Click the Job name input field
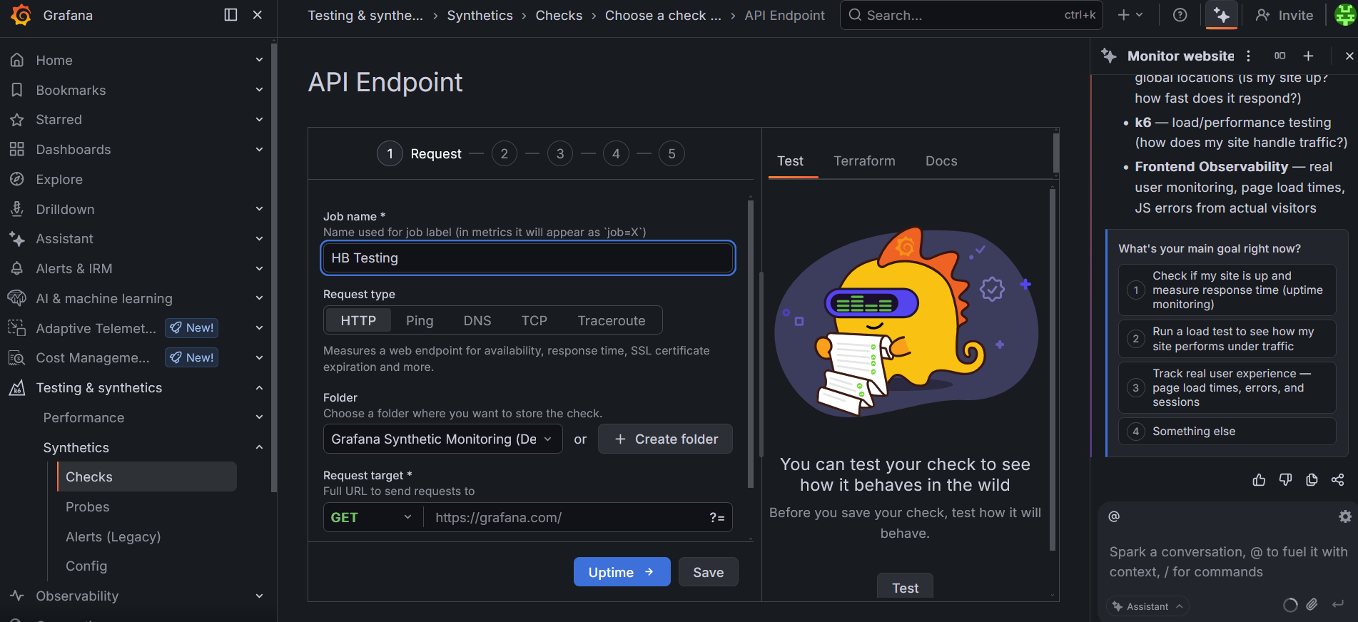This screenshot has height=622, width=1358. tap(528, 258)
